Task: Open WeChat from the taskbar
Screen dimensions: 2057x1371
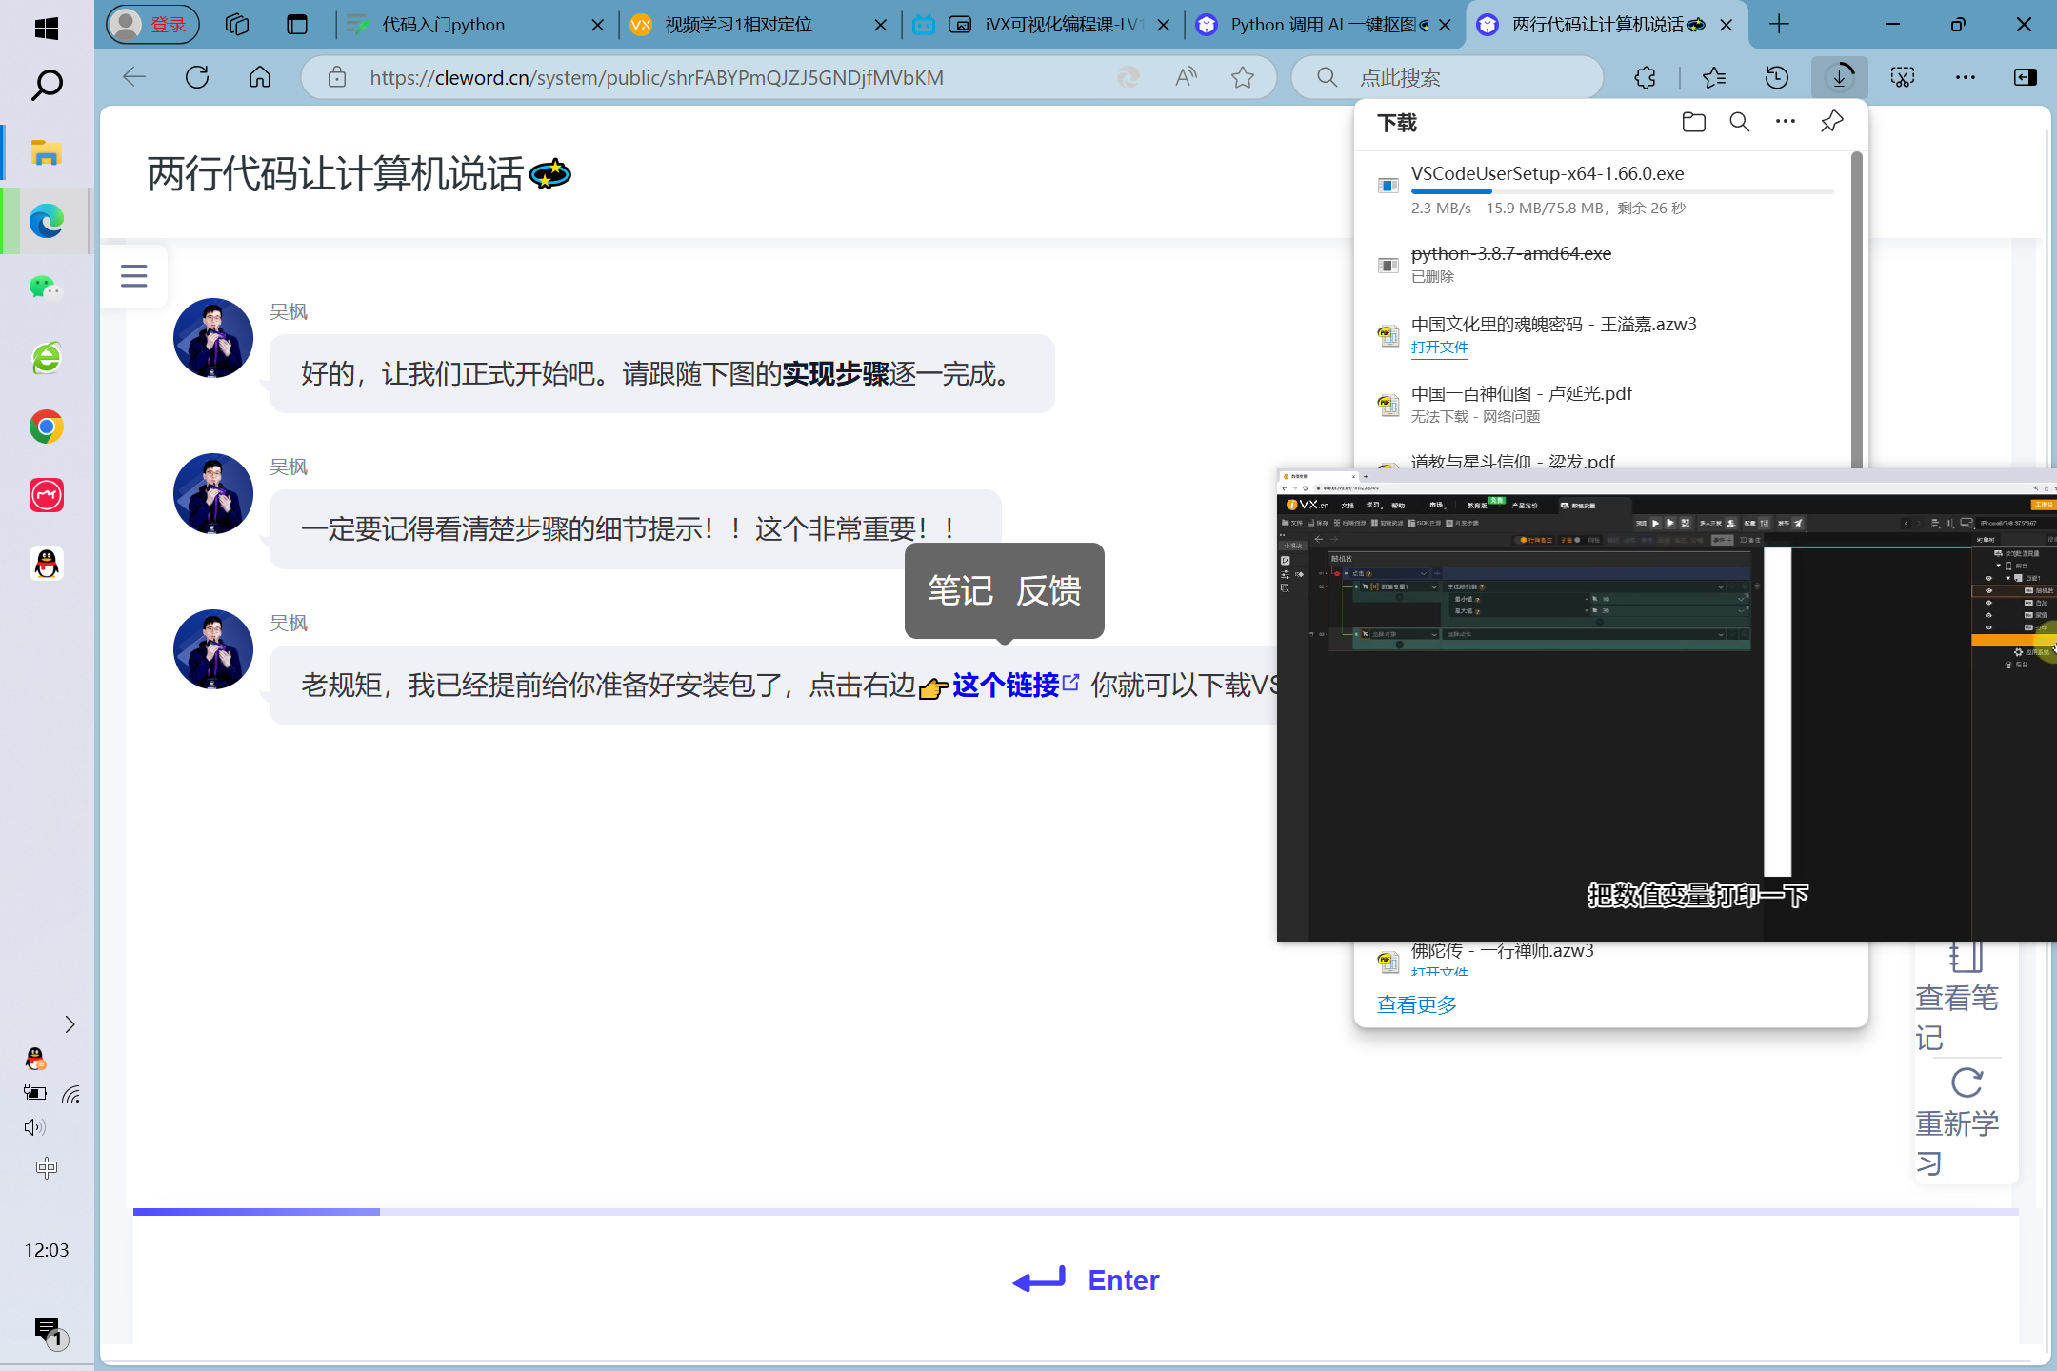Action: pyautogui.click(x=46, y=288)
